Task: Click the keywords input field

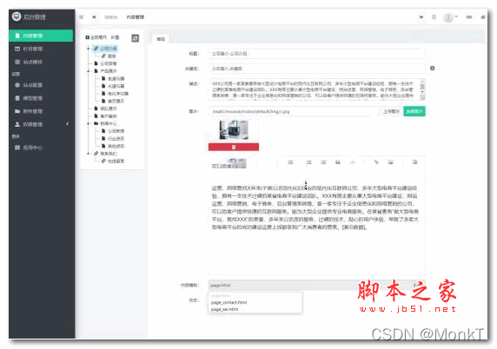Action: 316,69
